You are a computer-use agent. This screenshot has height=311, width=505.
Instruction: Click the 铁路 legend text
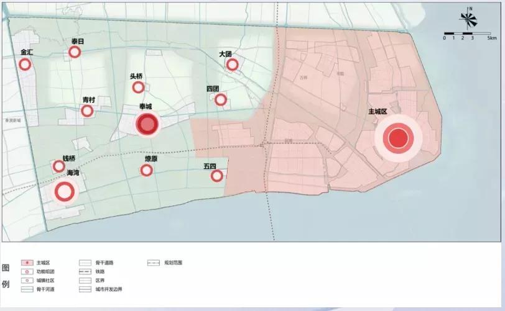coord(100,272)
